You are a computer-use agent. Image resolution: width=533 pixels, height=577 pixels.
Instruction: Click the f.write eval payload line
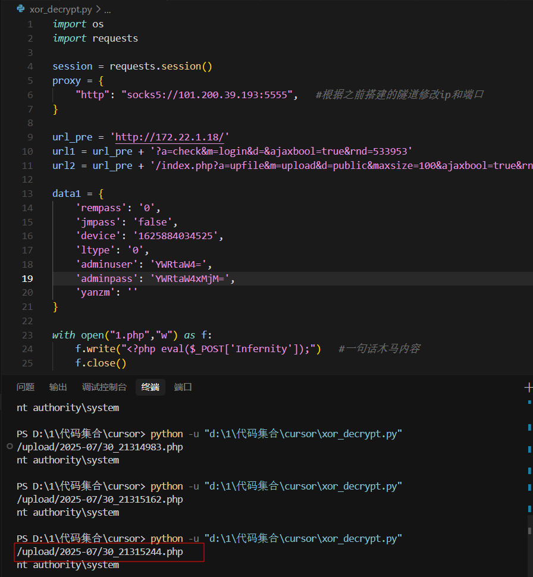(x=198, y=349)
